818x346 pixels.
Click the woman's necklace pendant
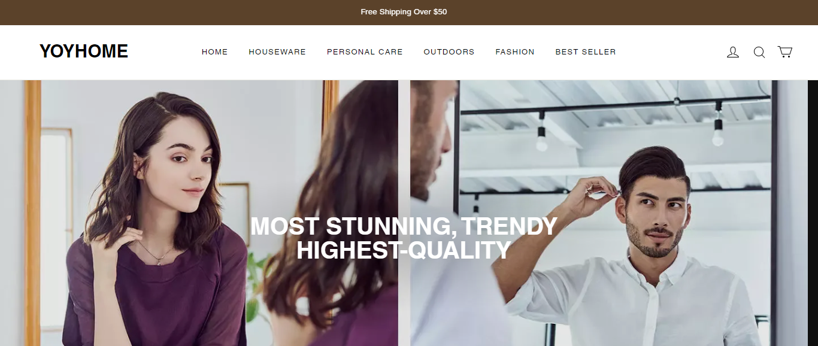pos(159,260)
